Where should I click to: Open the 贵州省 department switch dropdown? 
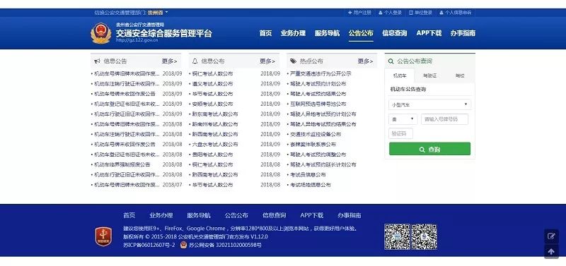click(x=158, y=13)
